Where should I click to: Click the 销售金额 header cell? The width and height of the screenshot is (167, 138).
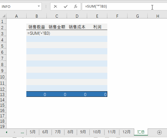57,27
